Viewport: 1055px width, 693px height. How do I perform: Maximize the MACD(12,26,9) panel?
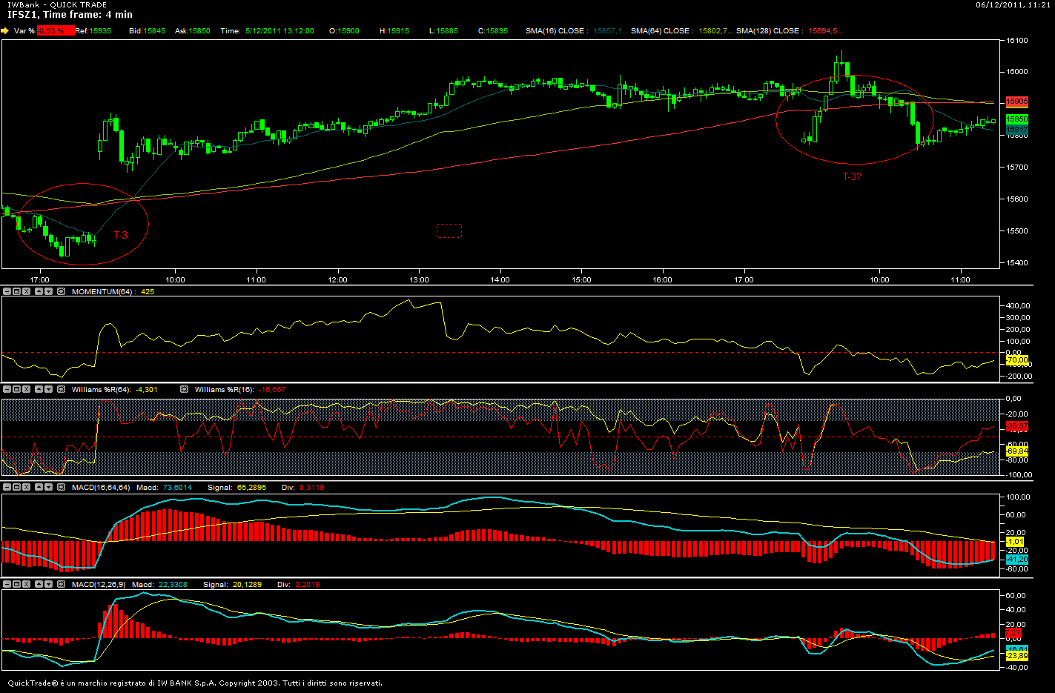(16, 584)
